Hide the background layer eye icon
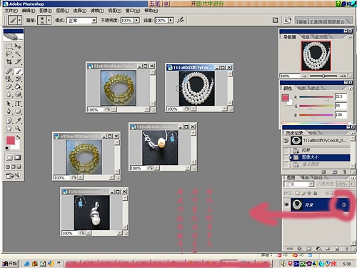Viewport: 357px width, 268px height. (286, 205)
